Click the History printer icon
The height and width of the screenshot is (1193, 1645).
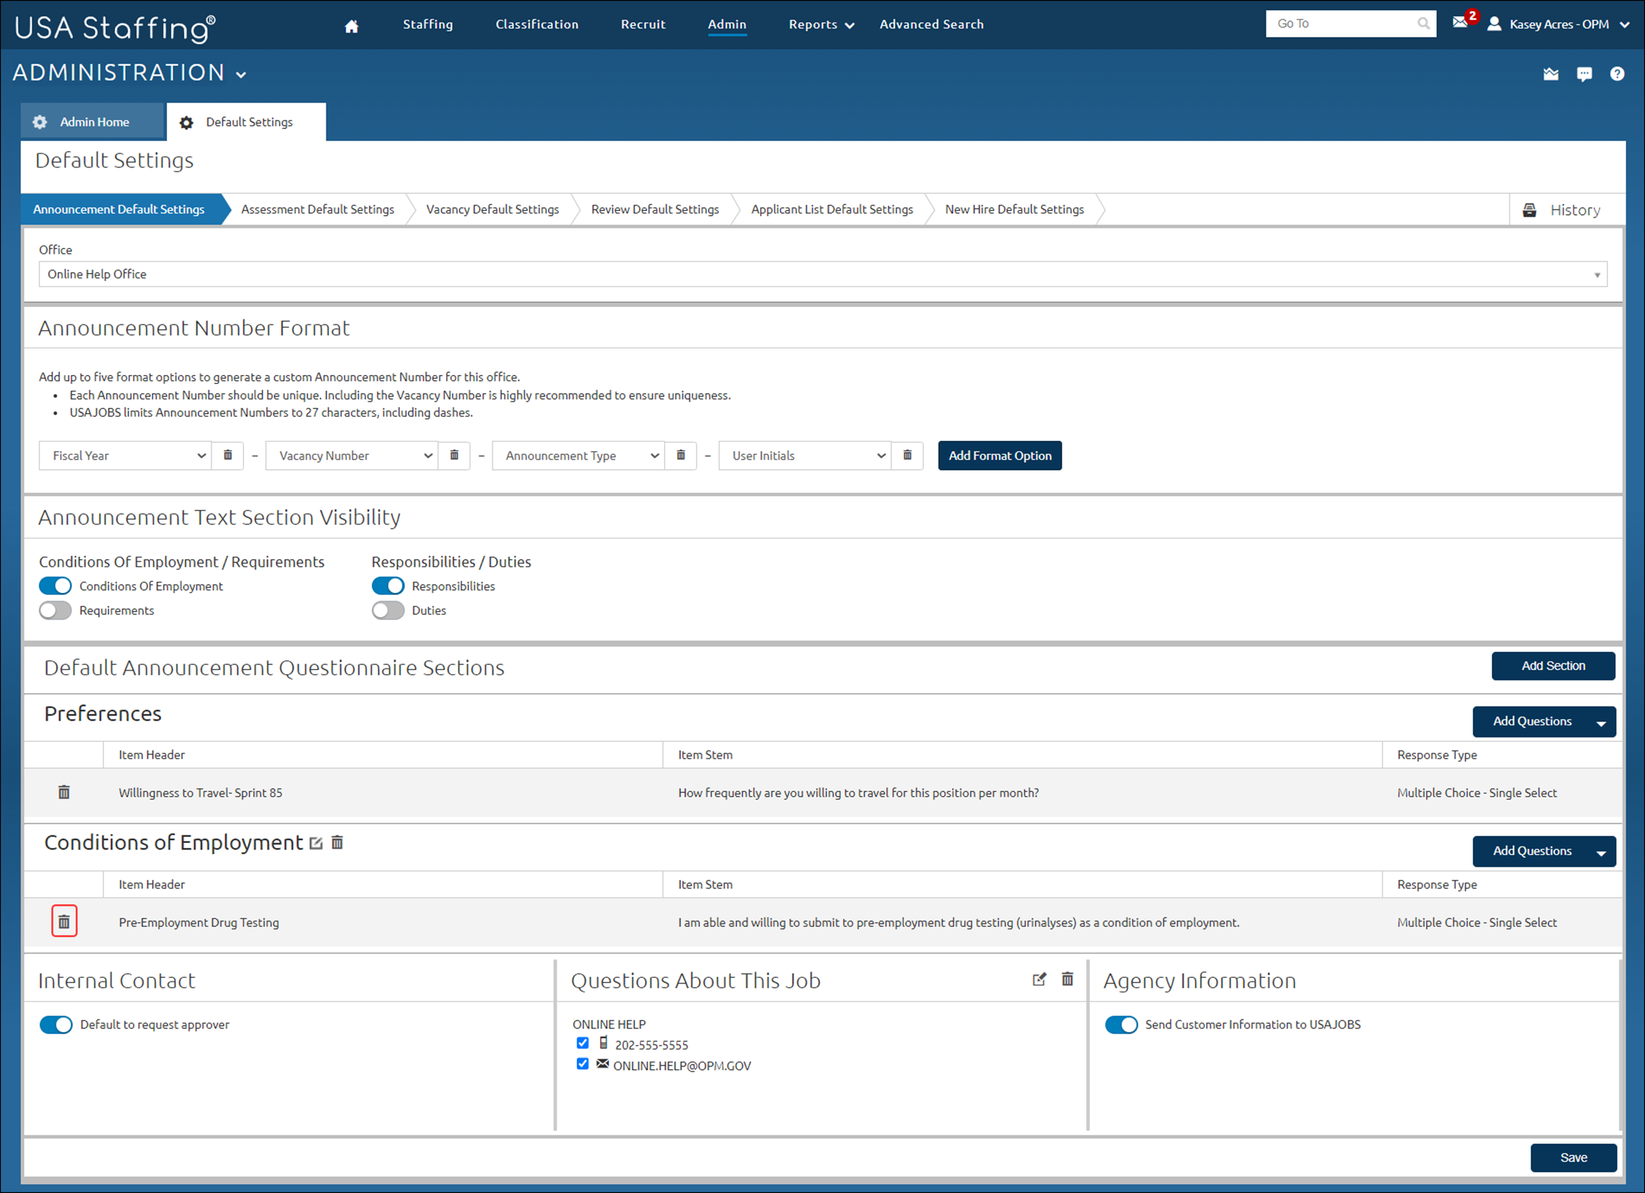pyautogui.click(x=1530, y=210)
